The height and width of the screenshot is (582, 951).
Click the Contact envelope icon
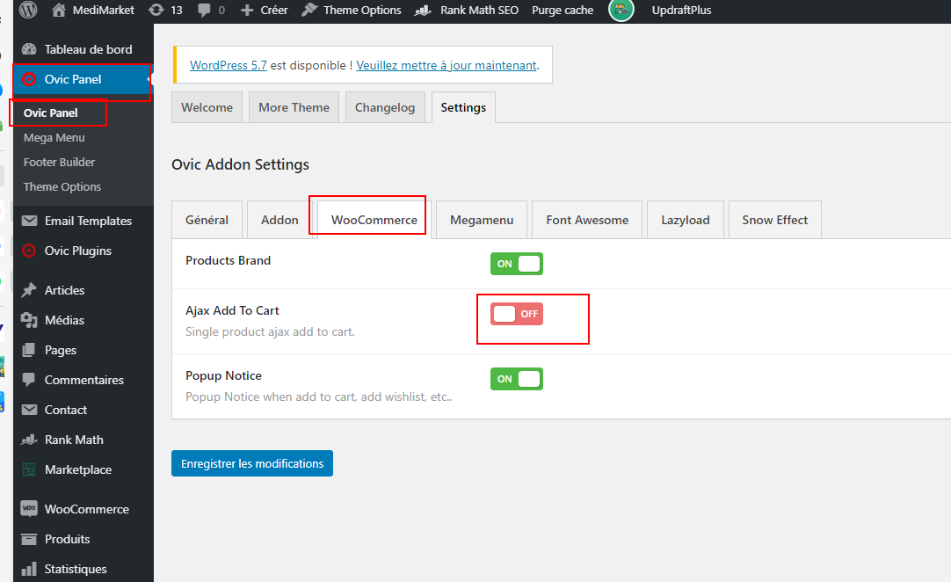point(29,410)
